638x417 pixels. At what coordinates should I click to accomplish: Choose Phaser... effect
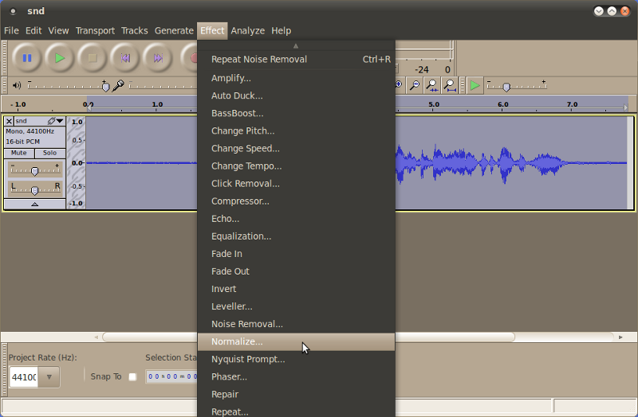tap(296, 376)
